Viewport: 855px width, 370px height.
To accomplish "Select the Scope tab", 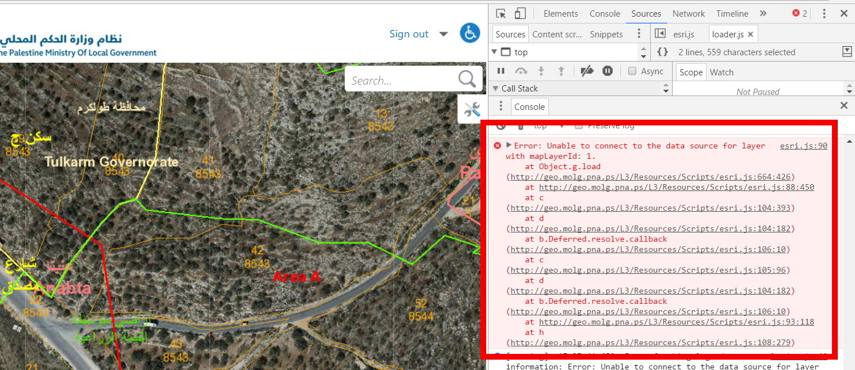I will (691, 72).
